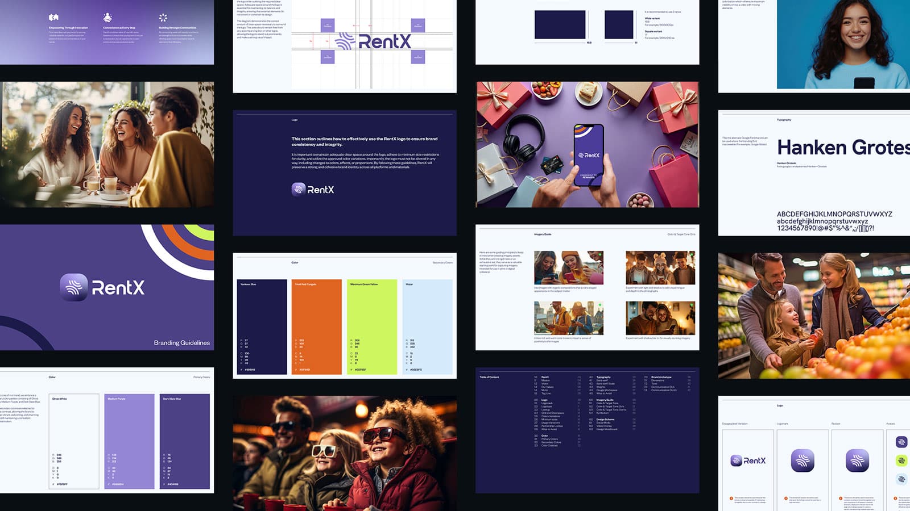Click the "Typography" entry in the Table of Content
Viewport: 910px width, 511px height.
tap(603, 378)
